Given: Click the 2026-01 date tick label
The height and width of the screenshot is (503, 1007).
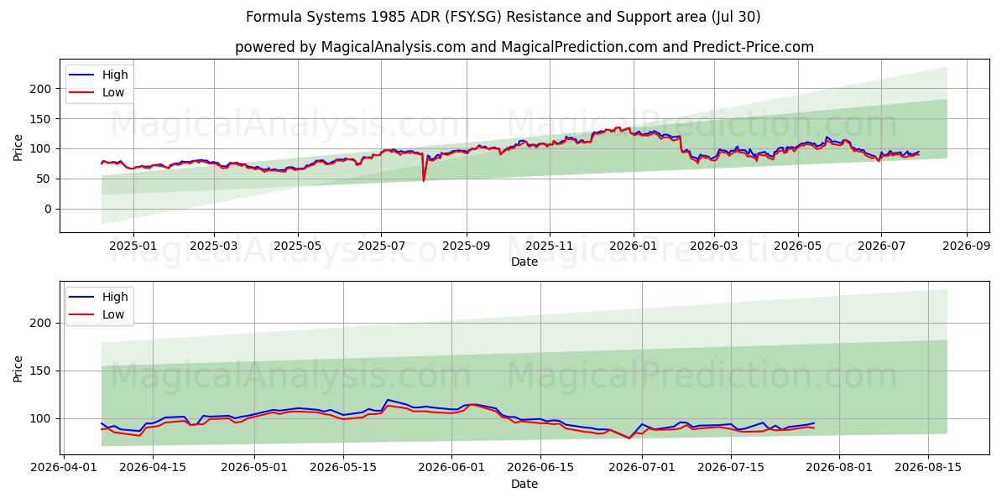Looking at the screenshot, I should (634, 246).
